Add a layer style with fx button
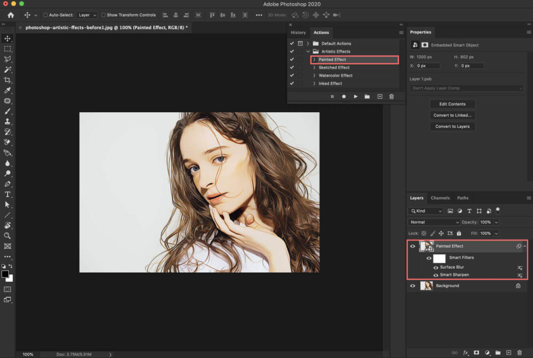533x358 pixels. [x=466, y=353]
